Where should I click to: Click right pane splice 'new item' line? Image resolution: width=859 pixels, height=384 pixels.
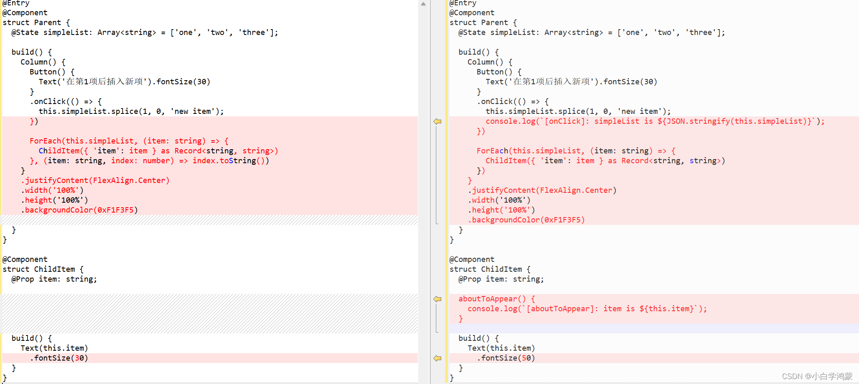click(x=578, y=111)
